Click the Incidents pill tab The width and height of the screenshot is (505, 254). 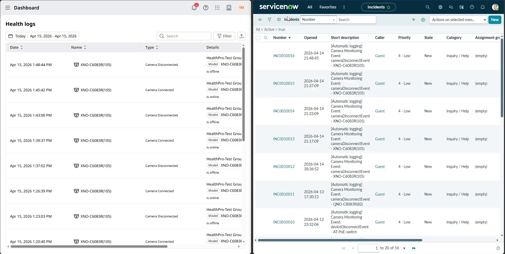pyautogui.click(x=378, y=7)
